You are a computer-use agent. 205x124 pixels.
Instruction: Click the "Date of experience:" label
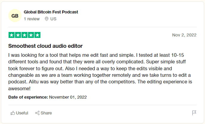pyautogui.click(x=28, y=97)
